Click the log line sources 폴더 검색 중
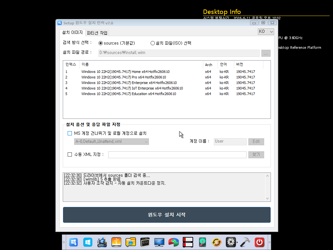333x250 pixels. tap(107, 175)
